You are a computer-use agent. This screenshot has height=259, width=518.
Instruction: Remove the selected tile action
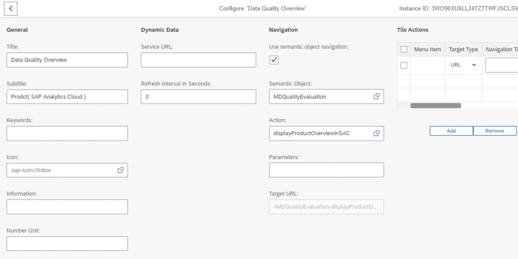pos(495,131)
